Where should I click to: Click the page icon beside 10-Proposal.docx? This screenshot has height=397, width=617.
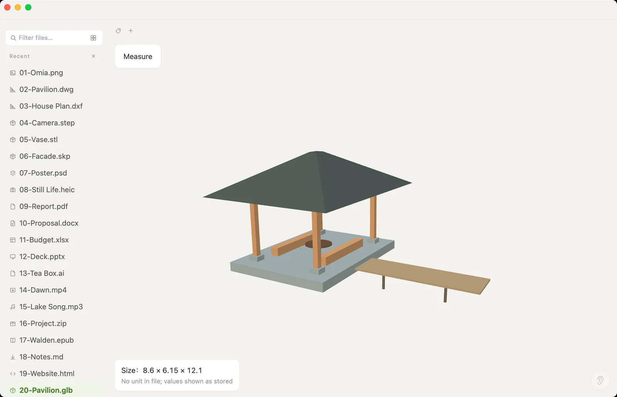coord(13,223)
